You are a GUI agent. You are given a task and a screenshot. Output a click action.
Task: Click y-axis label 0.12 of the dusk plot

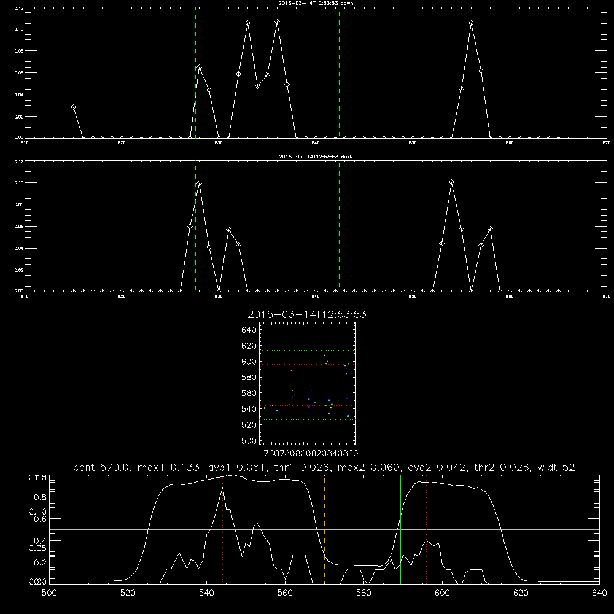[x=19, y=161]
